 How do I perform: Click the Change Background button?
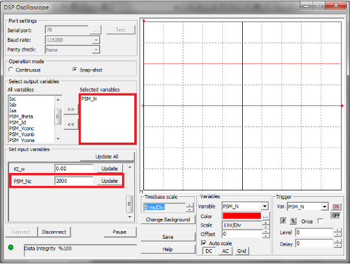click(168, 219)
